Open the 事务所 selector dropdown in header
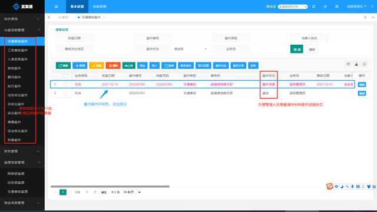Screen dimensions: 377x212 293,6
